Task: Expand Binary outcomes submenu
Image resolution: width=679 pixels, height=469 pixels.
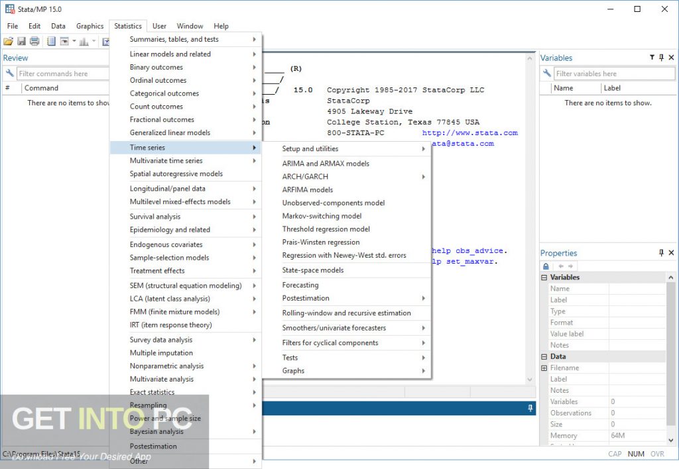Action: (x=186, y=67)
